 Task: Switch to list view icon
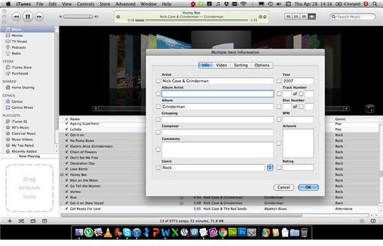(289, 17)
